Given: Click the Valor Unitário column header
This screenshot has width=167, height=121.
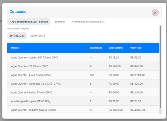Looking at the screenshot, I should click(x=116, y=48).
